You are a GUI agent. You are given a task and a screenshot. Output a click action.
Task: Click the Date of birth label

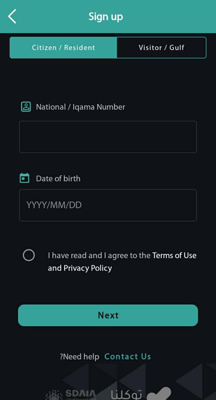pos(58,178)
